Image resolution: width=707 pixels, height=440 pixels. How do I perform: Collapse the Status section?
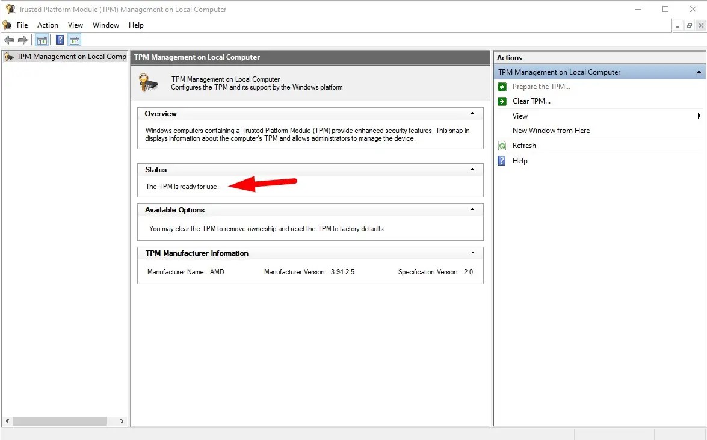tap(472, 169)
